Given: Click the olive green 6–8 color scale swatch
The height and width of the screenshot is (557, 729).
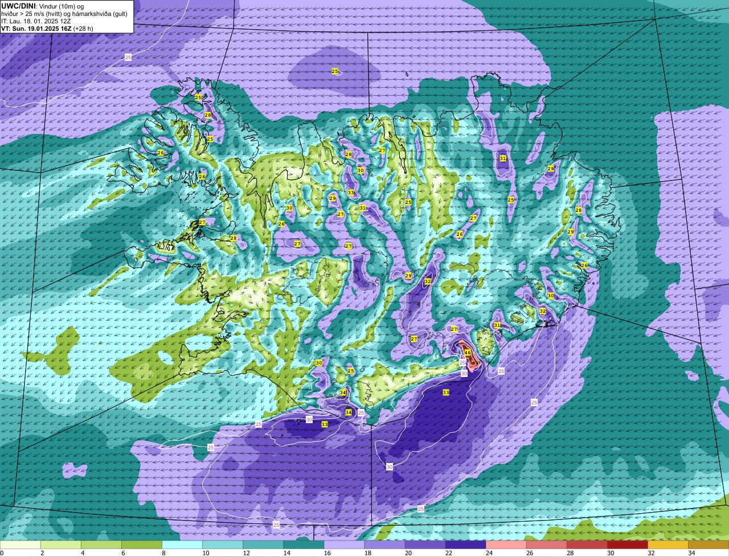Looking at the screenshot, I should tap(142, 545).
